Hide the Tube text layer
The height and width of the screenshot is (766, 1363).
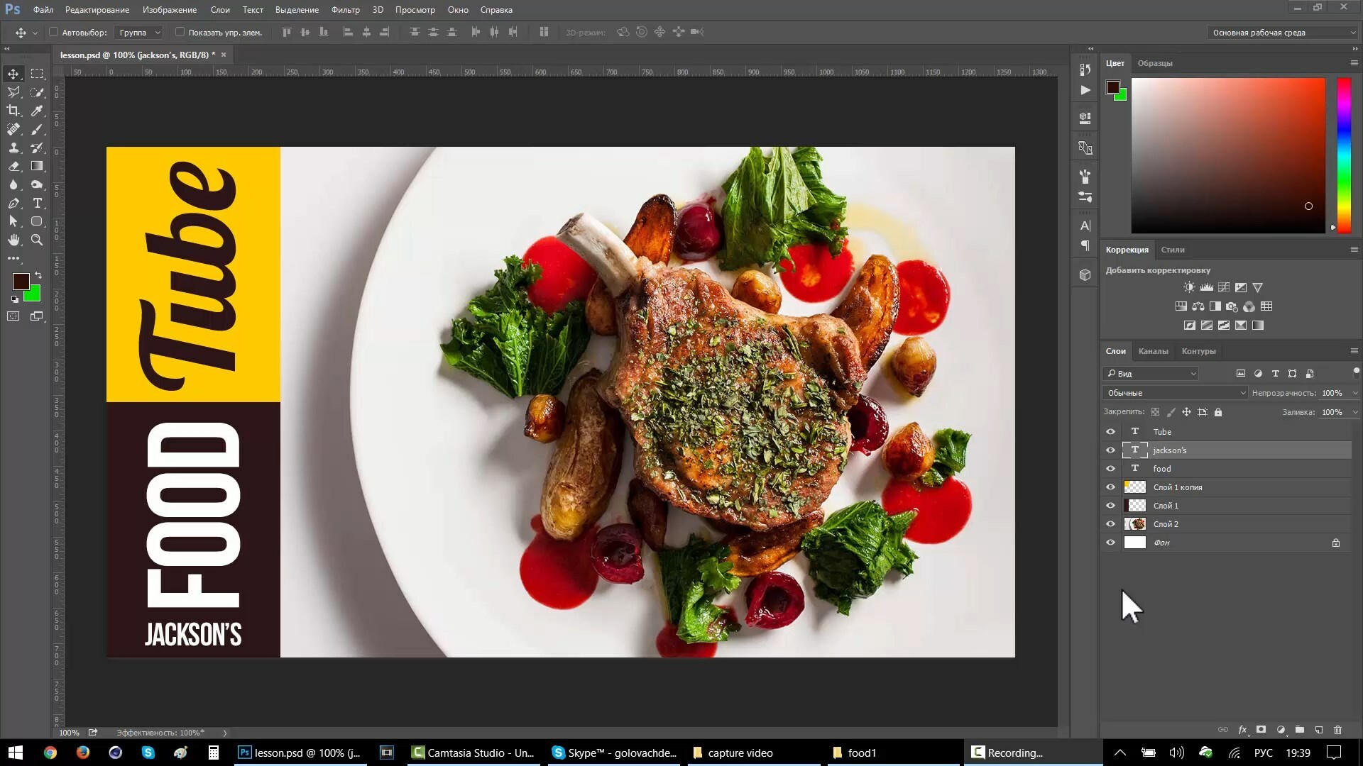pos(1111,431)
